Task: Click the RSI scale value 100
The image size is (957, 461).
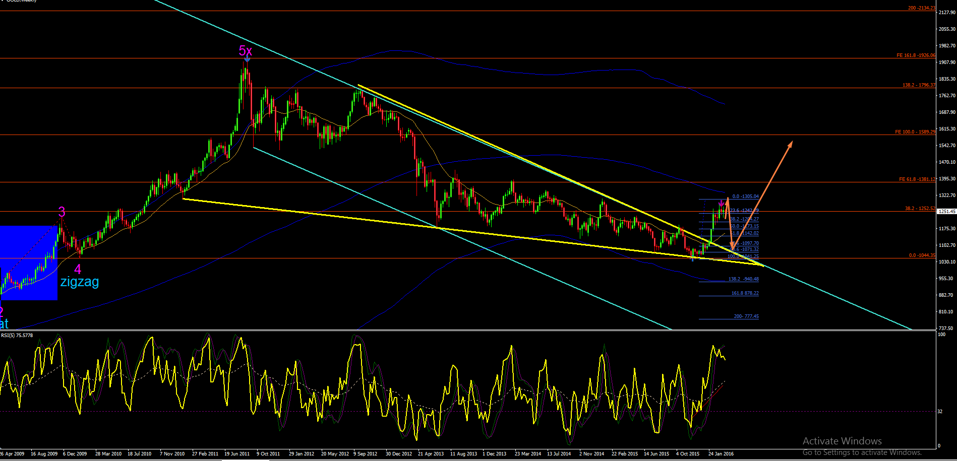Action: 941,335
